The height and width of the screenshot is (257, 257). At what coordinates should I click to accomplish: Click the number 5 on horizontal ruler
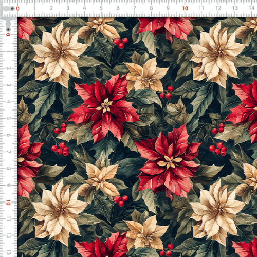(x=101, y=8)
